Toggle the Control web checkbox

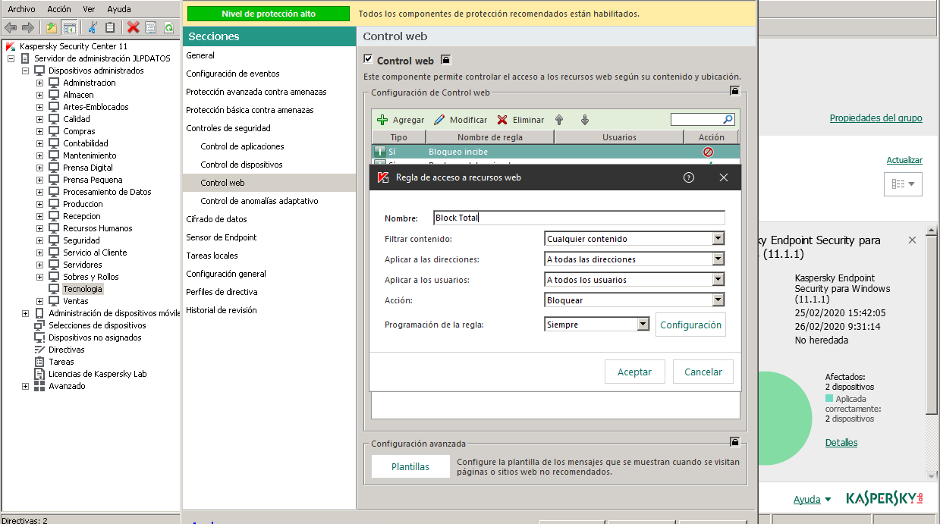point(368,60)
